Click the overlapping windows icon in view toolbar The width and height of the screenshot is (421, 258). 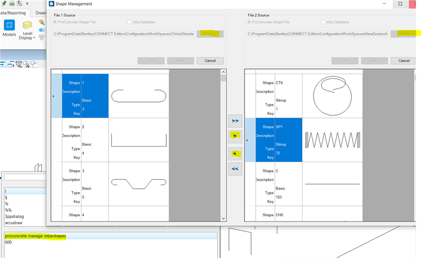[11, 64]
